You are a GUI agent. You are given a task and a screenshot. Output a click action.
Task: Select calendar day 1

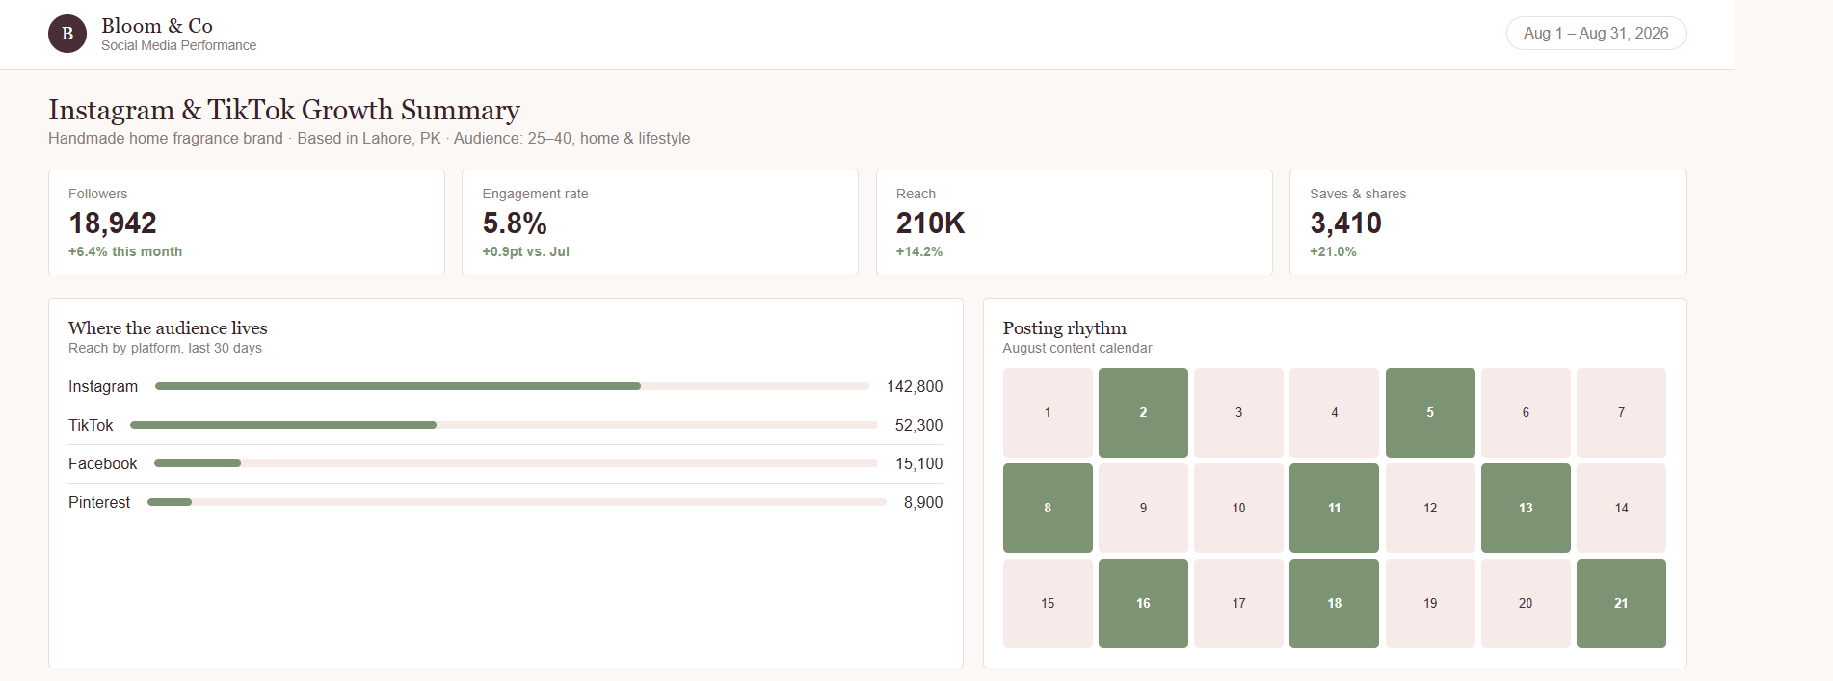point(1048,412)
